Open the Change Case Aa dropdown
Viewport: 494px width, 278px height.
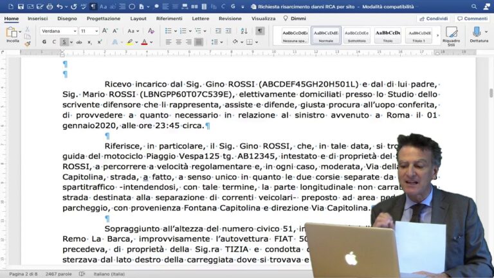133,31
